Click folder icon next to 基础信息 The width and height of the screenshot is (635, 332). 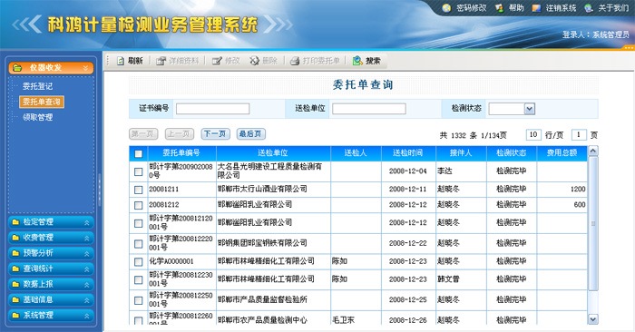tap(15, 300)
